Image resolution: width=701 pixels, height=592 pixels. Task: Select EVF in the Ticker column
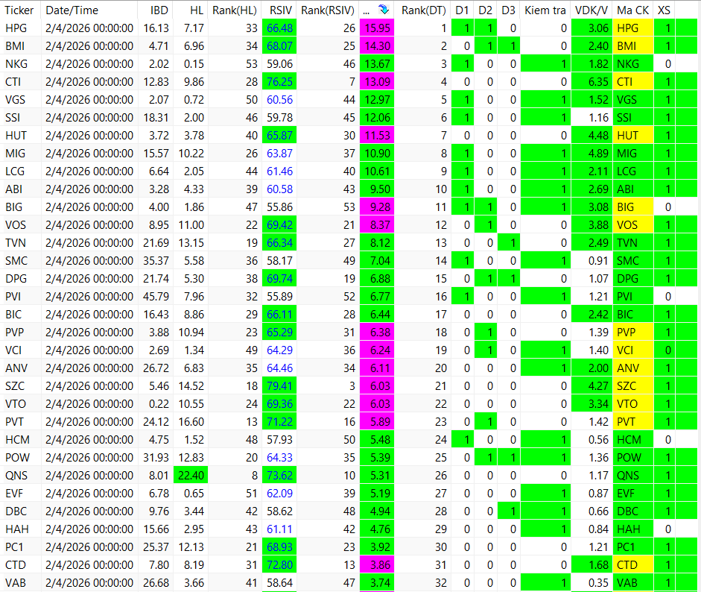pos(14,494)
